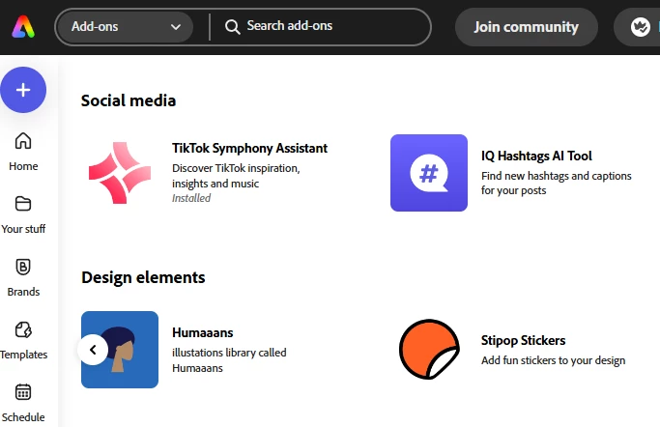660x427 pixels.
Task: Open Your stuff folder
Action: tap(23, 214)
